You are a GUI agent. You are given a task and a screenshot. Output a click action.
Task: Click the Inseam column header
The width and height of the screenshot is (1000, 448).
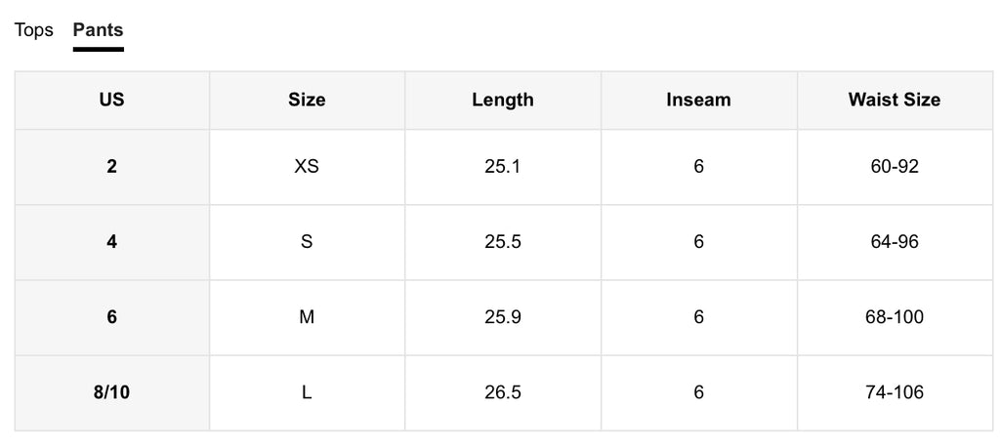[698, 100]
